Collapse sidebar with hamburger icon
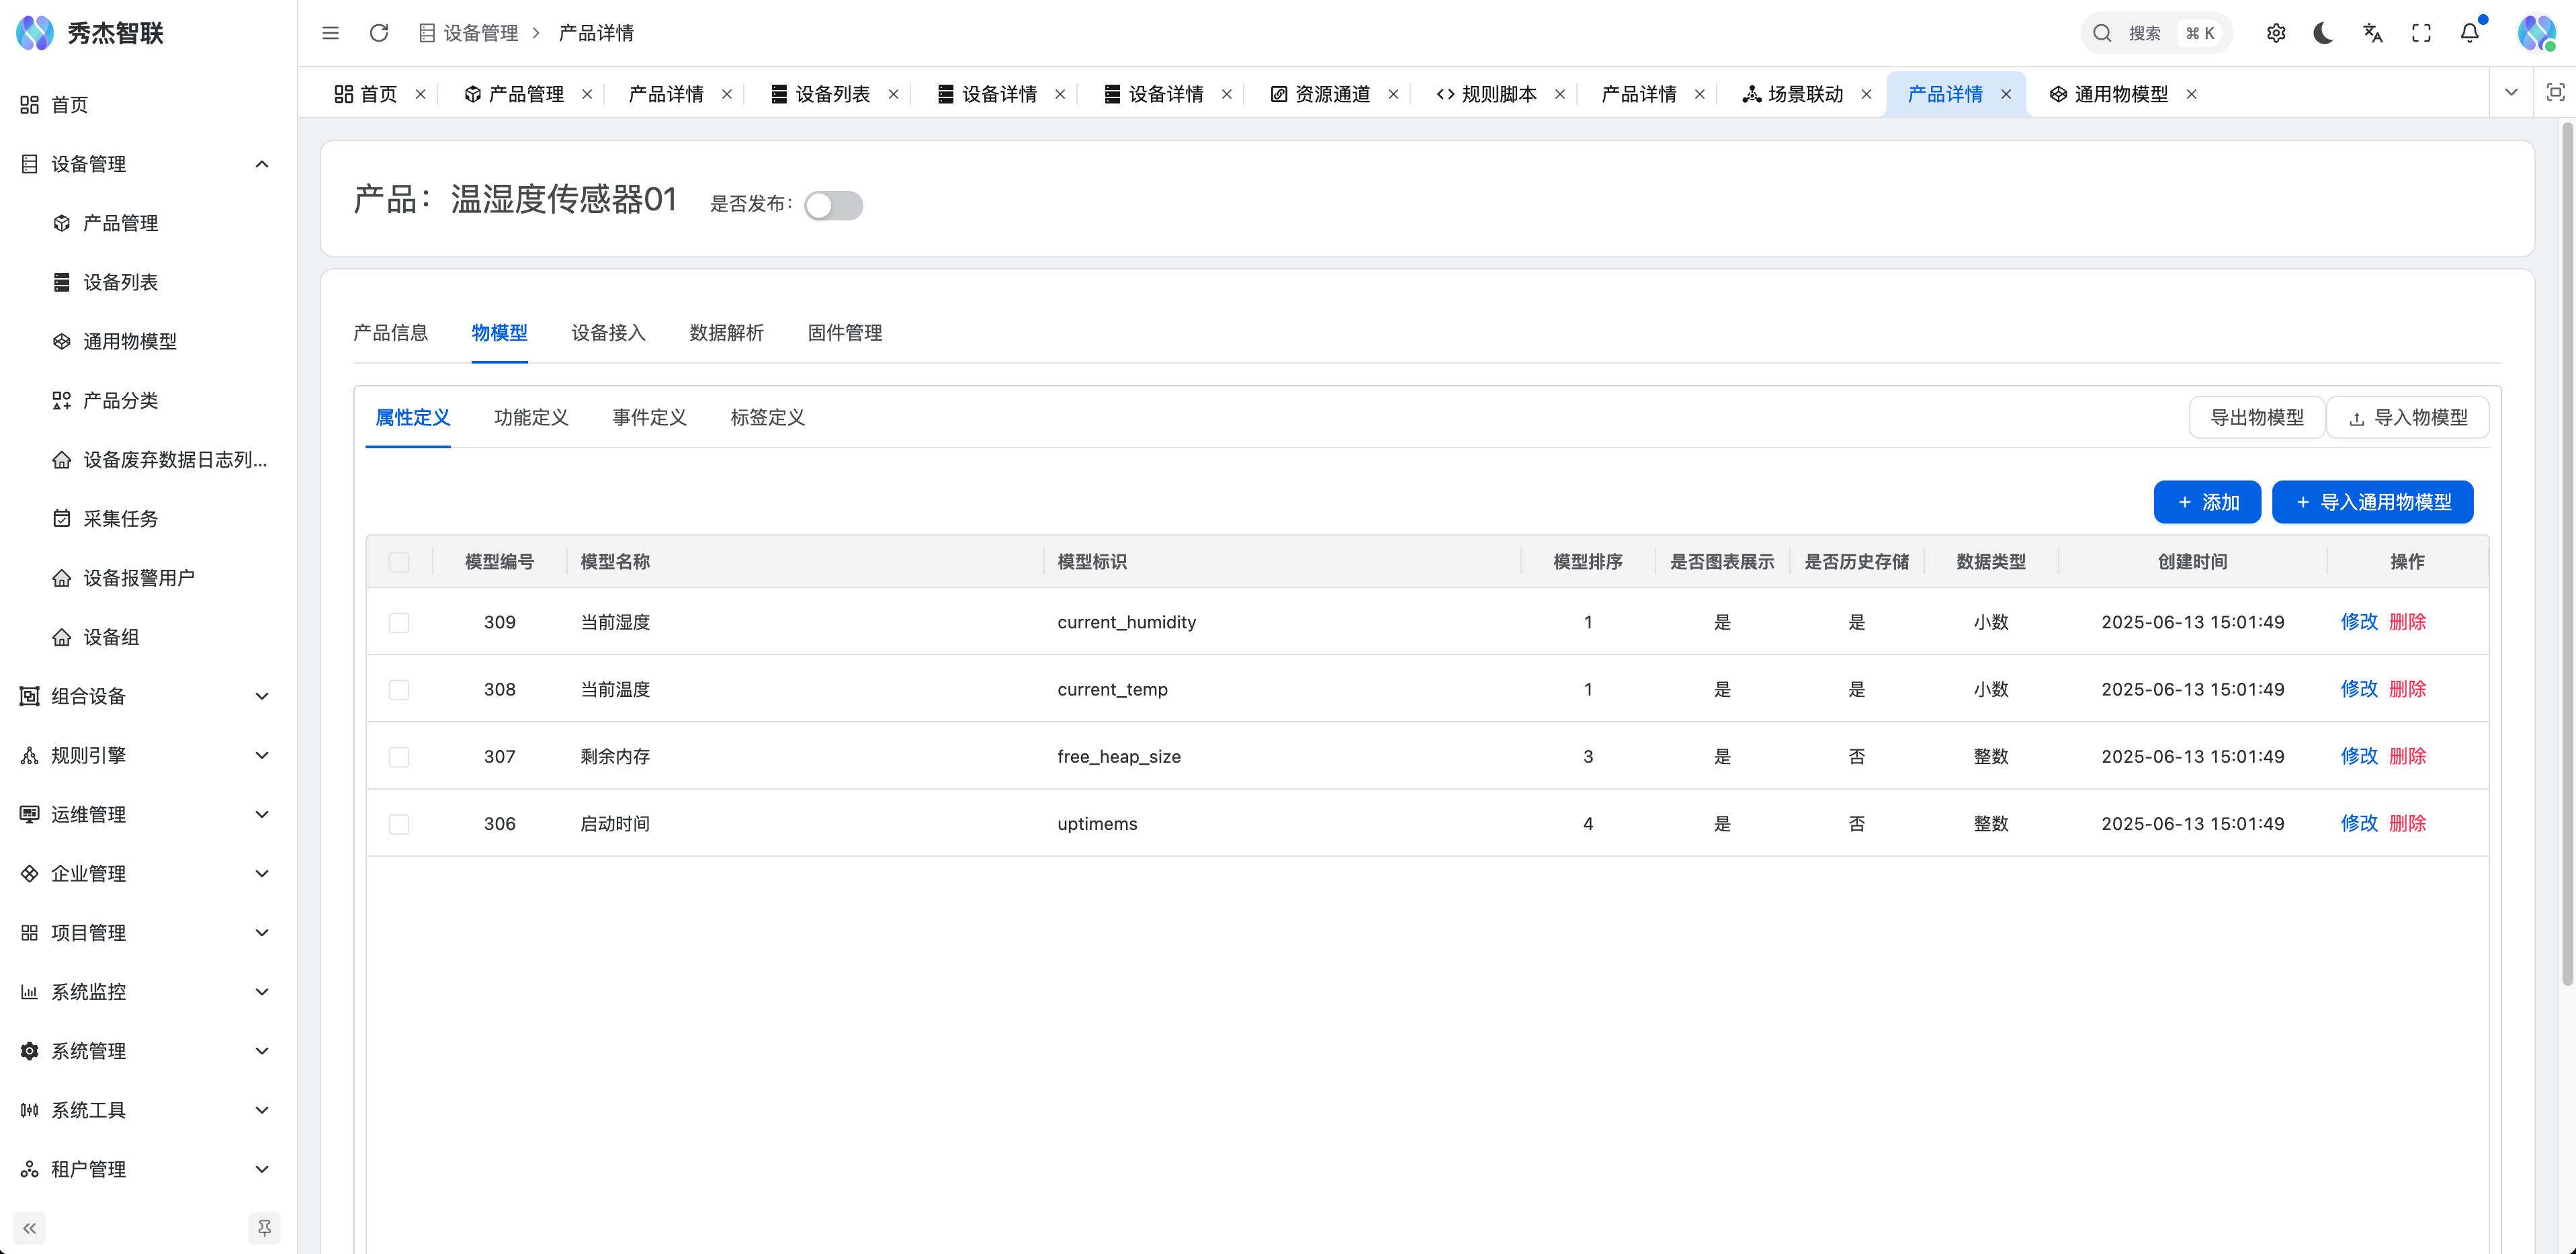The width and height of the screenshot is (2576, 1254). (330, 33)
